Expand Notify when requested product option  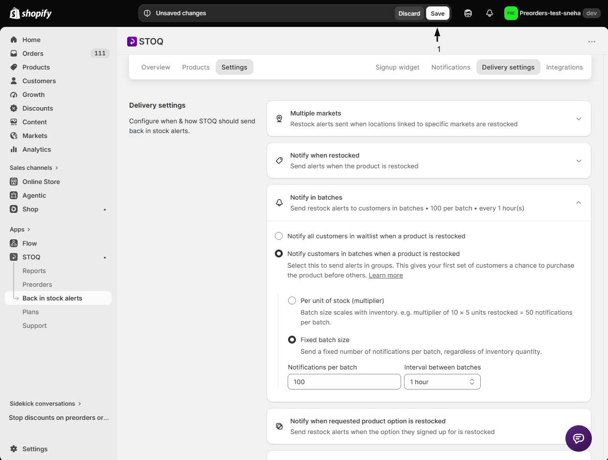tap(429, 426)
